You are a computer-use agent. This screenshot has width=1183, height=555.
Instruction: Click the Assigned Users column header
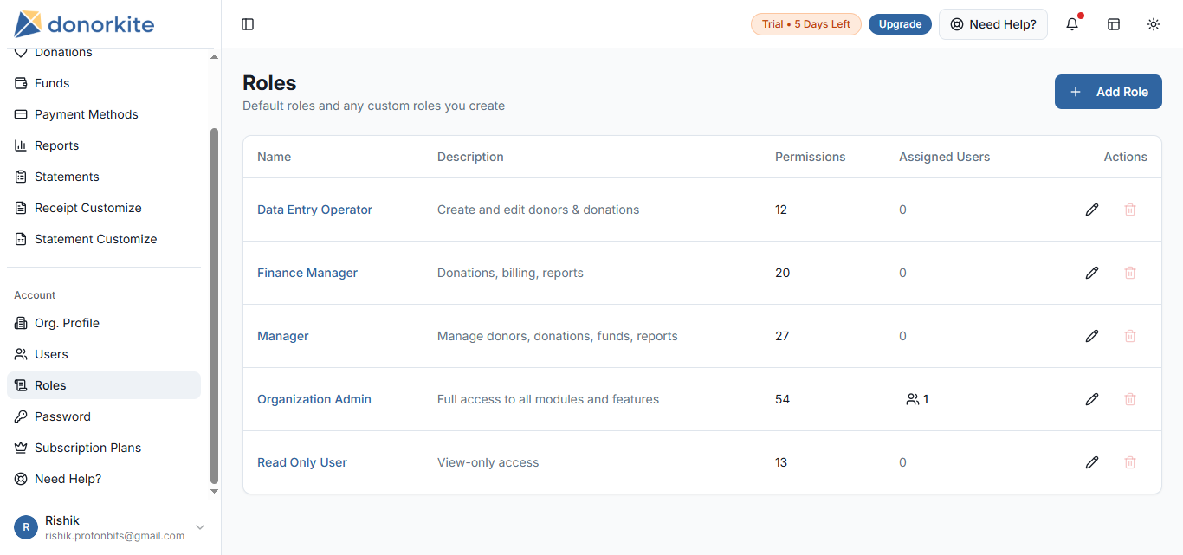coord(944,157)
